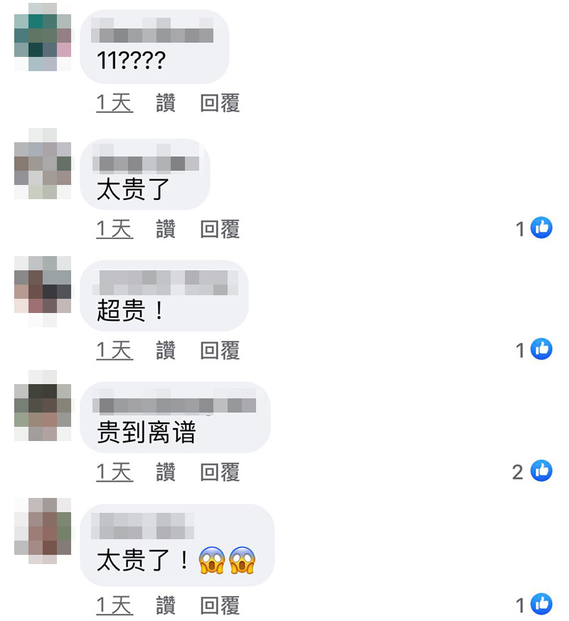The image size is (569, 621).
Task: Click the like icon on the 太贵了 comment
Action: (541, 228)
